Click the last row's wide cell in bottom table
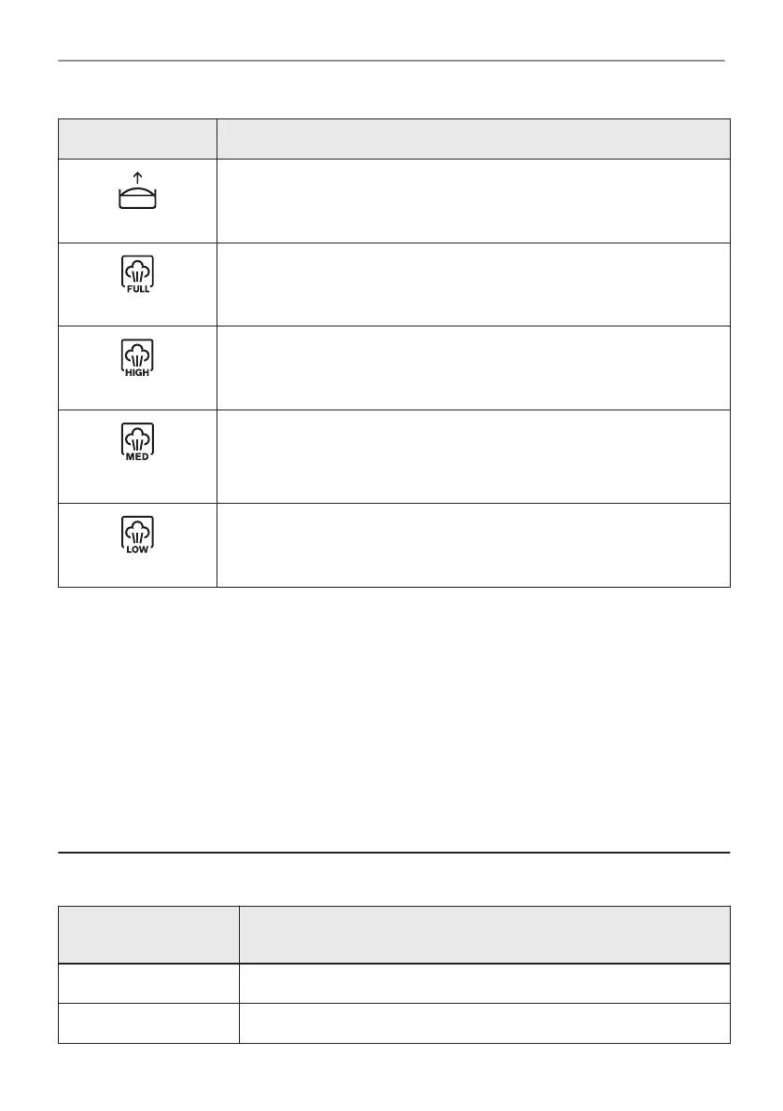This screenshot has width=783, height=1111. click(484, 1023)
